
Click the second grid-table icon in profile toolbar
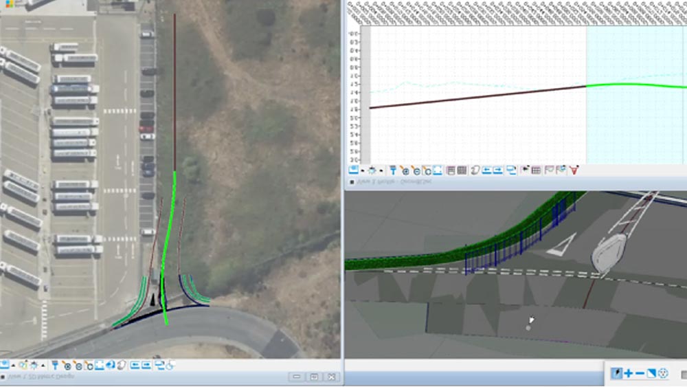click(x=462, y=170)
